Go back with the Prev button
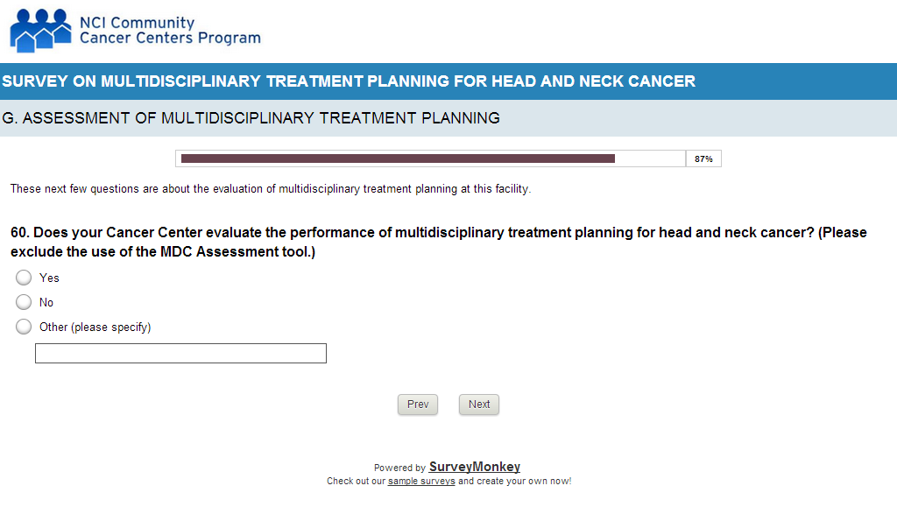This screenshot has width=897, height=514. (x=418, y=405)
